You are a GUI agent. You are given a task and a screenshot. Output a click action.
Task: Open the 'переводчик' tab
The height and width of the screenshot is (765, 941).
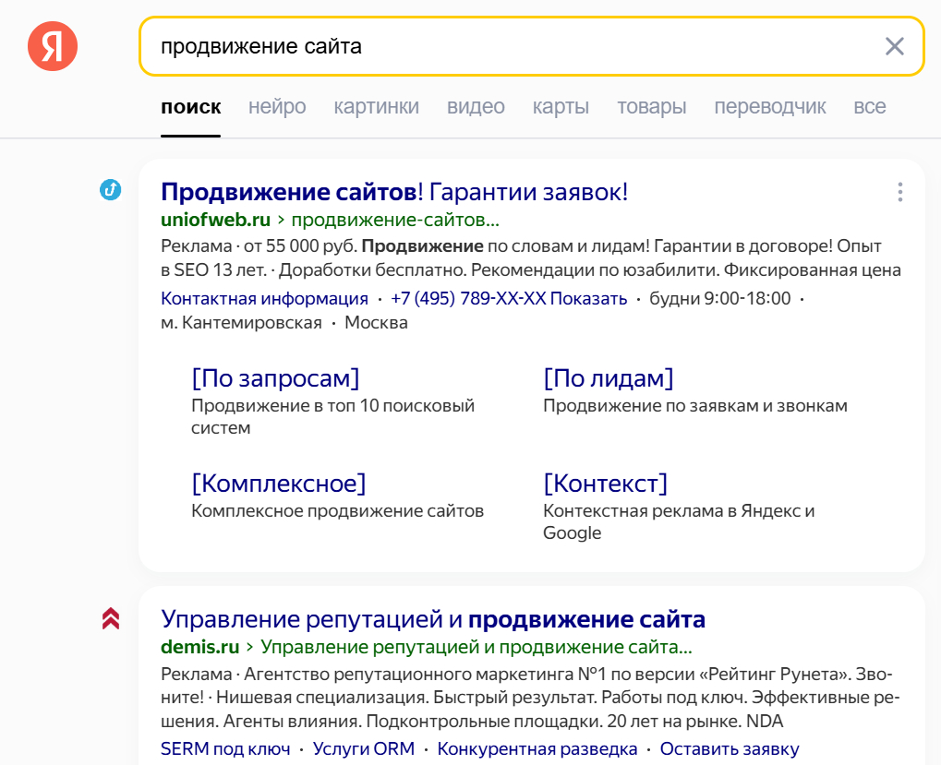coord(769,107)
